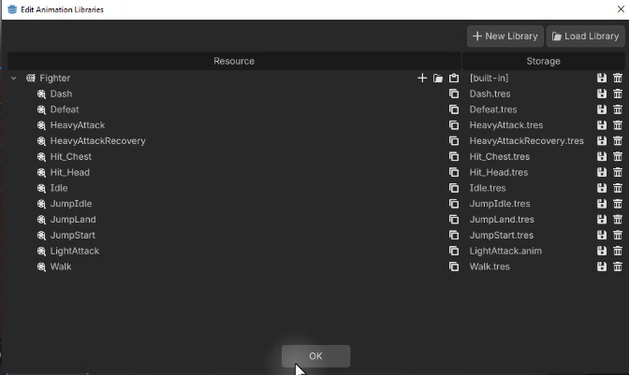The width and height of the screenshot is (629, 375).
Task: Delete the Walk animation
Action: tap(618, 267)
